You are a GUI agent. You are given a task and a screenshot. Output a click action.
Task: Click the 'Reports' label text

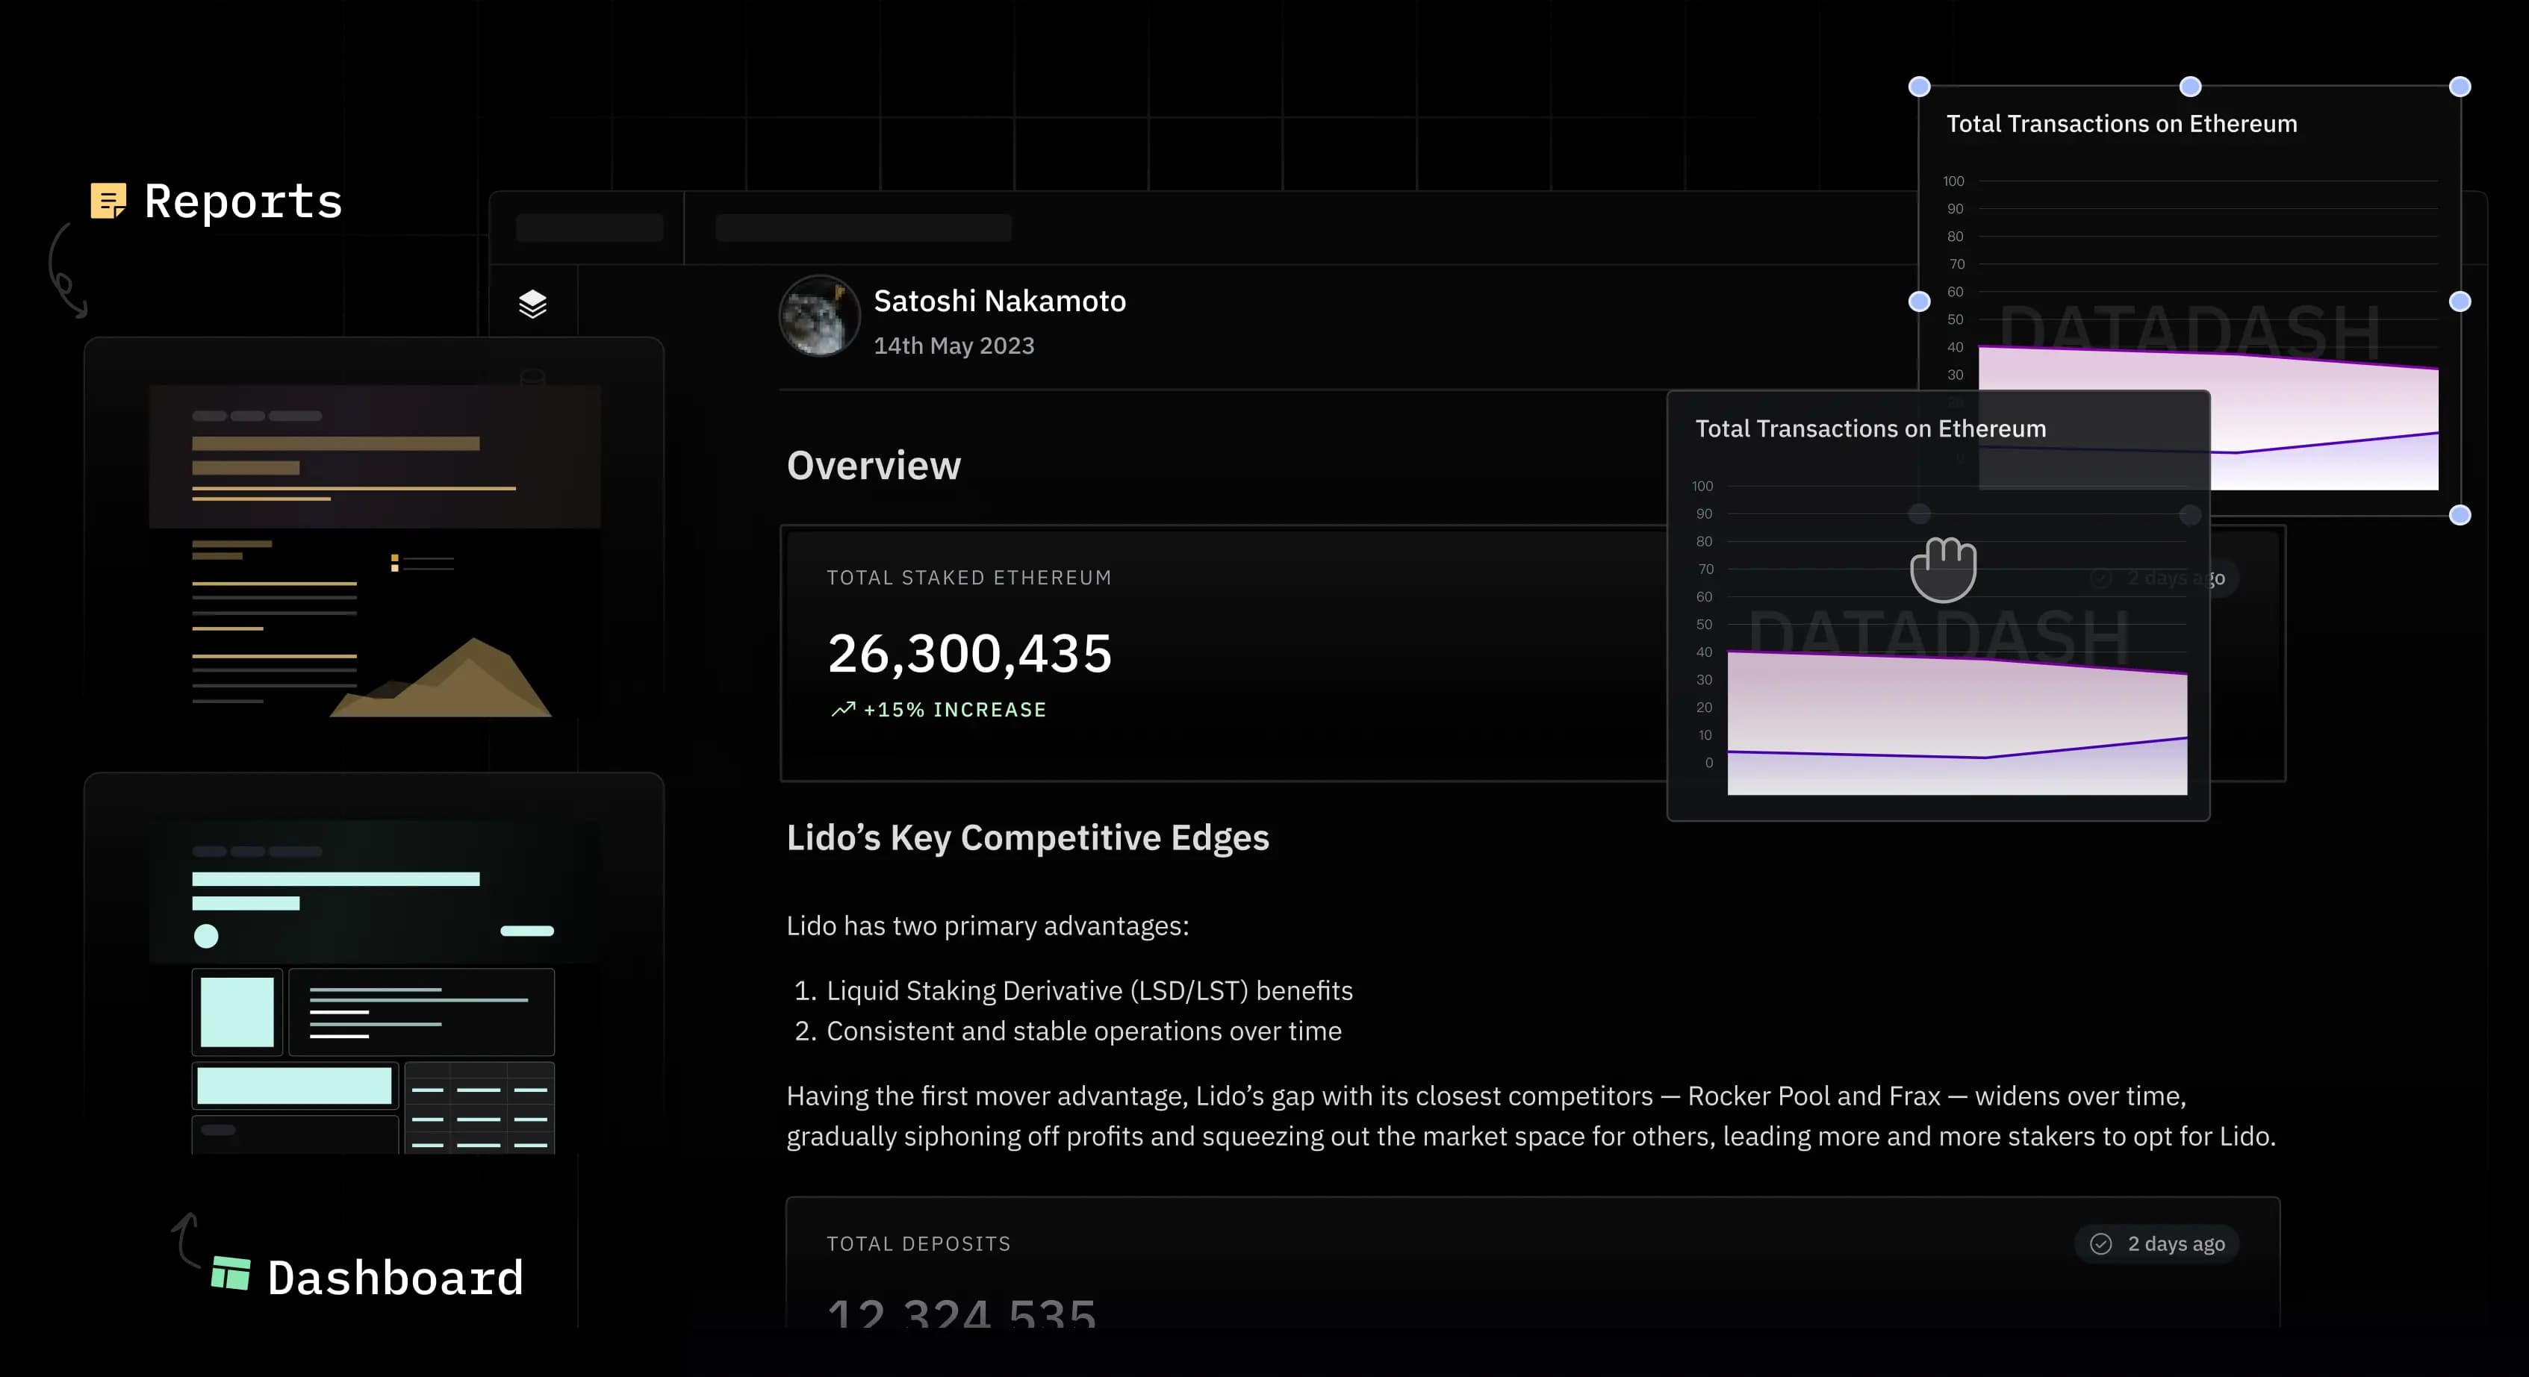[243, 202]
